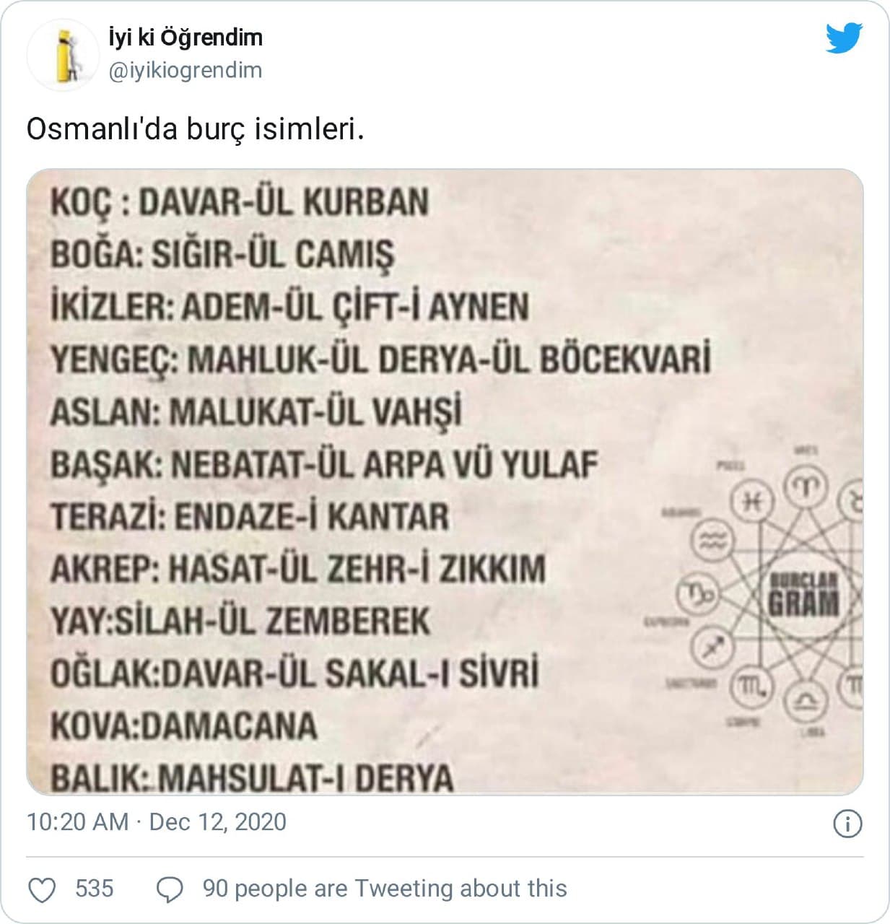The image size is (890, 924).
Task: Click the Scorpio symbol in the wheel
Action: (x=751, y=687)
